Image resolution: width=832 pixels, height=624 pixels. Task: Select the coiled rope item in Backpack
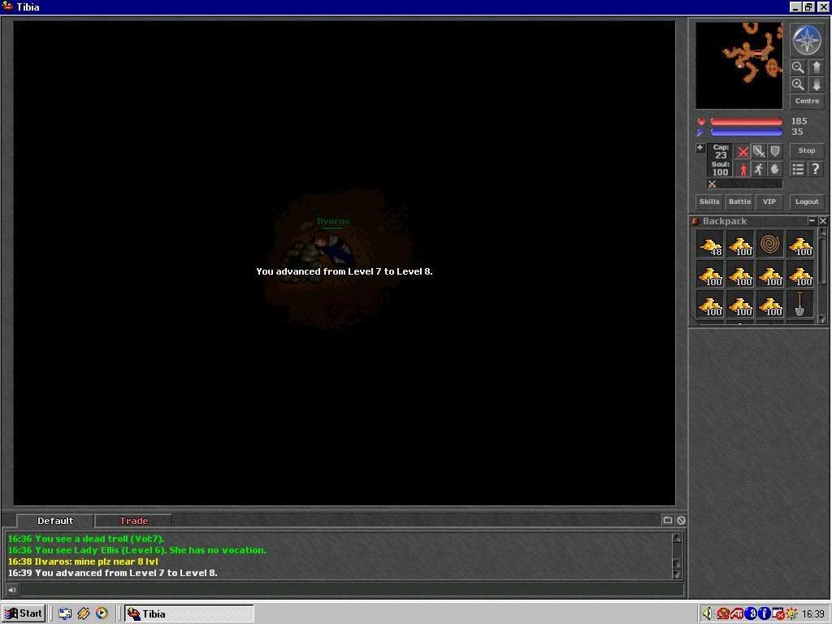770,245
